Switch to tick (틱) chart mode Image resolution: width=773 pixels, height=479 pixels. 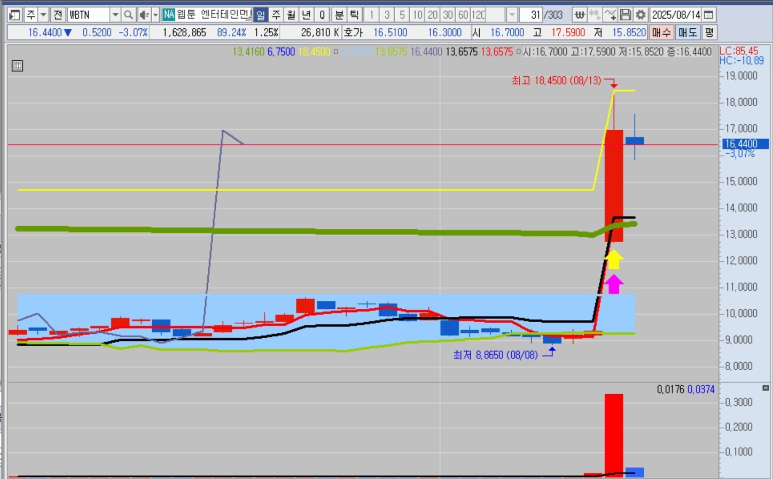tap(354, 15)
